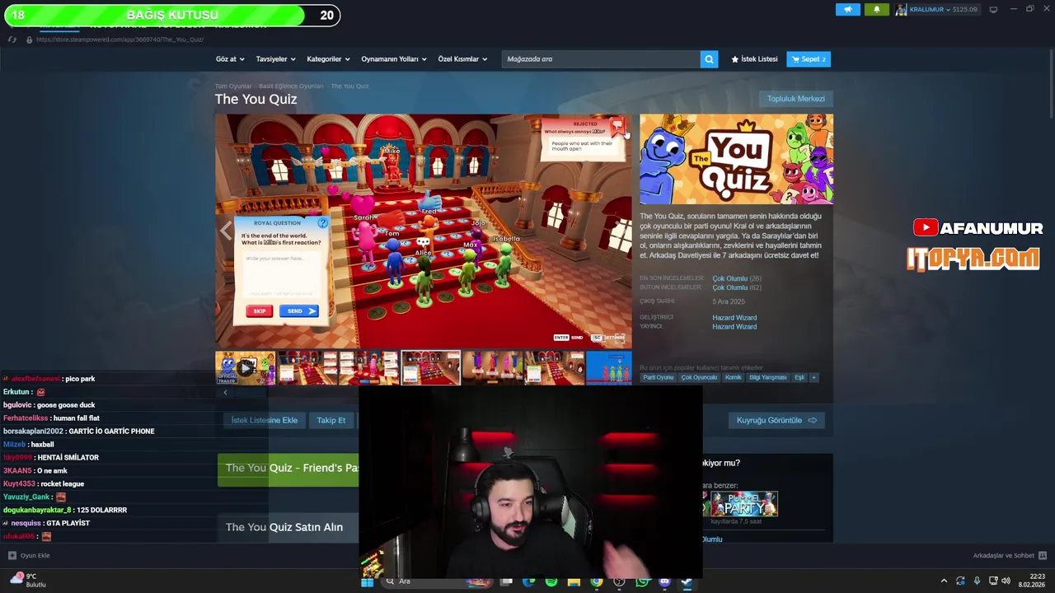Click the Pummel Party similar game image
The image size is (1055, 593).
pos(744,503)
